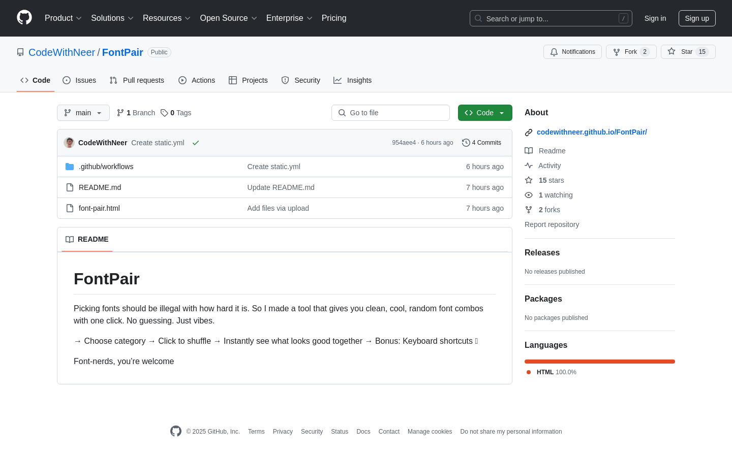Click the footer GitHub logo icon
The image size is (732, 457).
click(x=176, y=431)
